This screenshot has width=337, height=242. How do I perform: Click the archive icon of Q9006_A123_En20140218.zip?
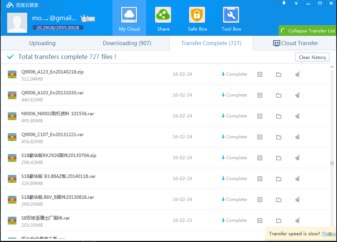(x=12, y=74)
